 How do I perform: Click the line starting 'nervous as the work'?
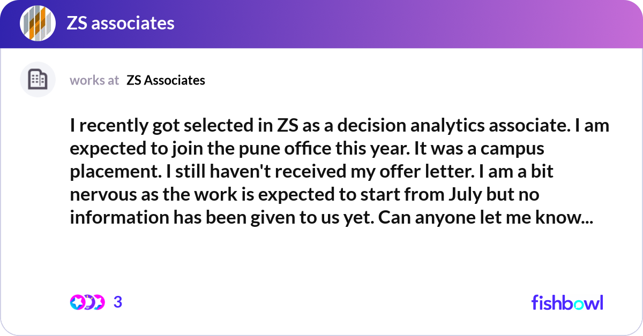304,195
